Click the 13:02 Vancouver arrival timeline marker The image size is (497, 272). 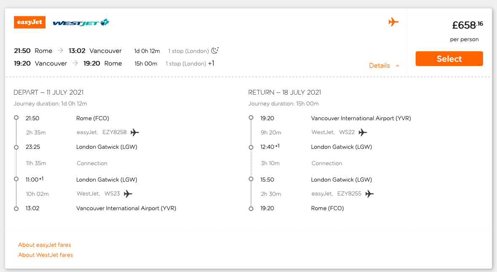pyautogui.click(x=16, y=209)
